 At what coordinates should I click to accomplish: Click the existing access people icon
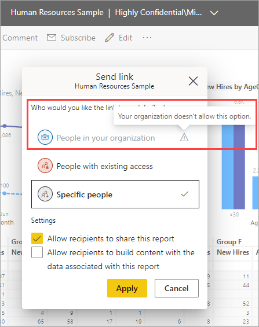[45, 166]
